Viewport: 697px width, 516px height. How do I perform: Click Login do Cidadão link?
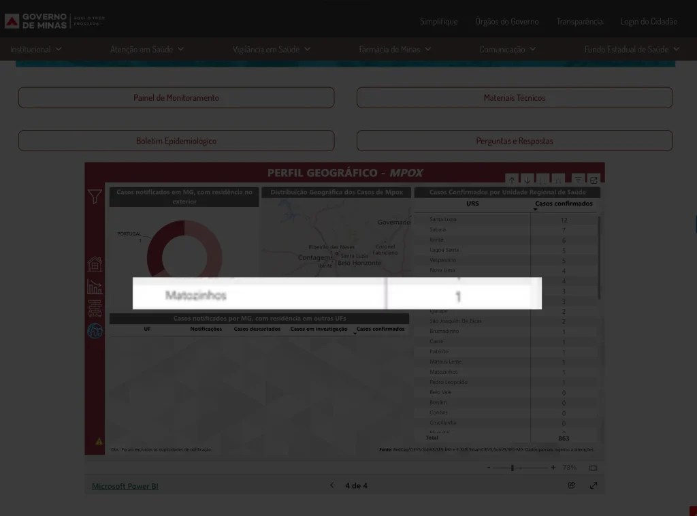(x=649, y=22)
